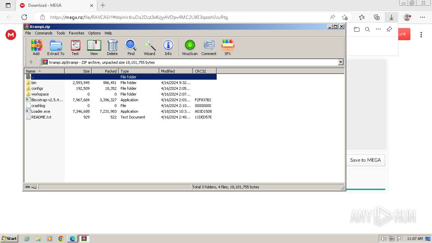Open the Help menu

point(108,33)
